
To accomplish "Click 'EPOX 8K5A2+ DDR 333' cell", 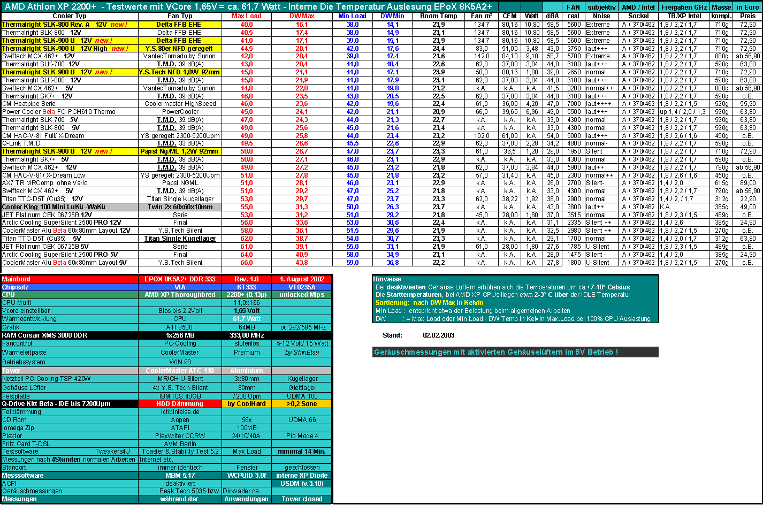I will (x=180, y=279).
